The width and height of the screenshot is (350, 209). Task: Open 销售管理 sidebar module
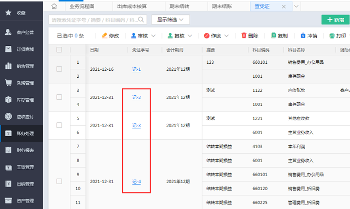21,66
